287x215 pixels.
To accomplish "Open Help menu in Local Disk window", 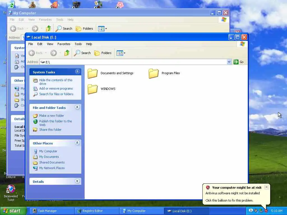I will click(x=89, y=44).
